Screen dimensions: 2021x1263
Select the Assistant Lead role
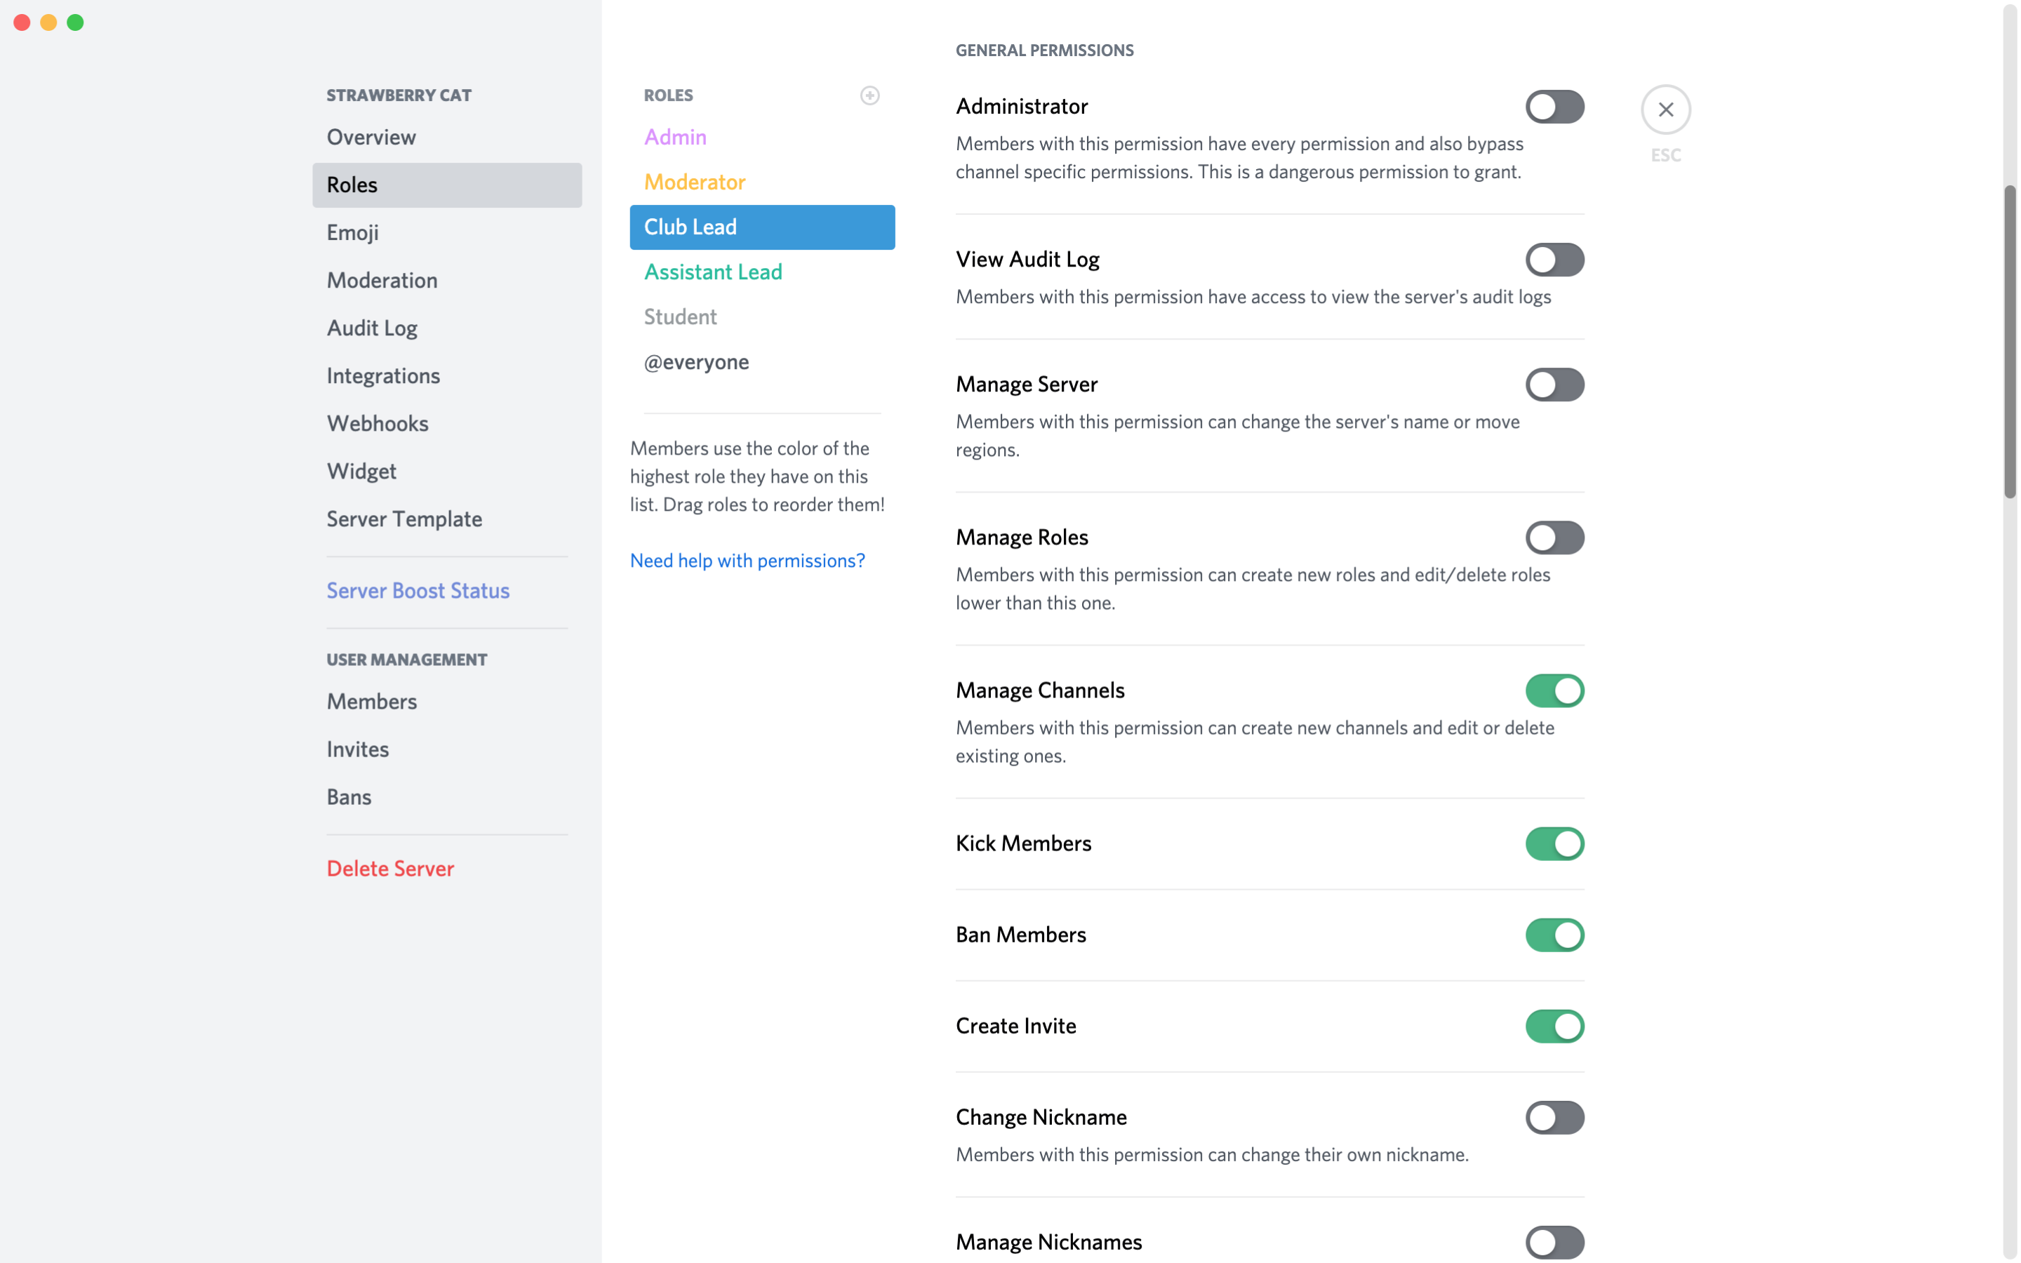(713, 272)
